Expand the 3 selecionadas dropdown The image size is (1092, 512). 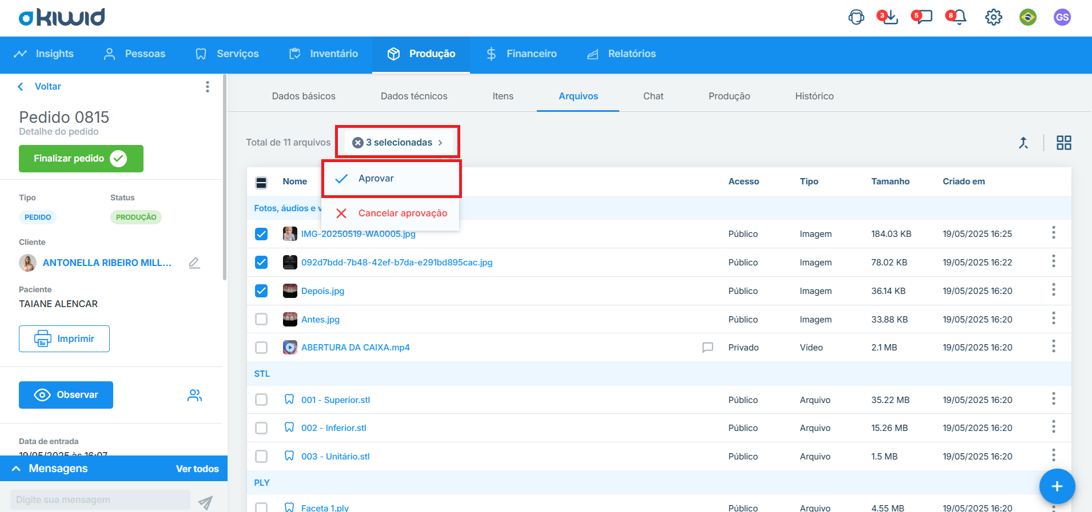tap(398, 143)
